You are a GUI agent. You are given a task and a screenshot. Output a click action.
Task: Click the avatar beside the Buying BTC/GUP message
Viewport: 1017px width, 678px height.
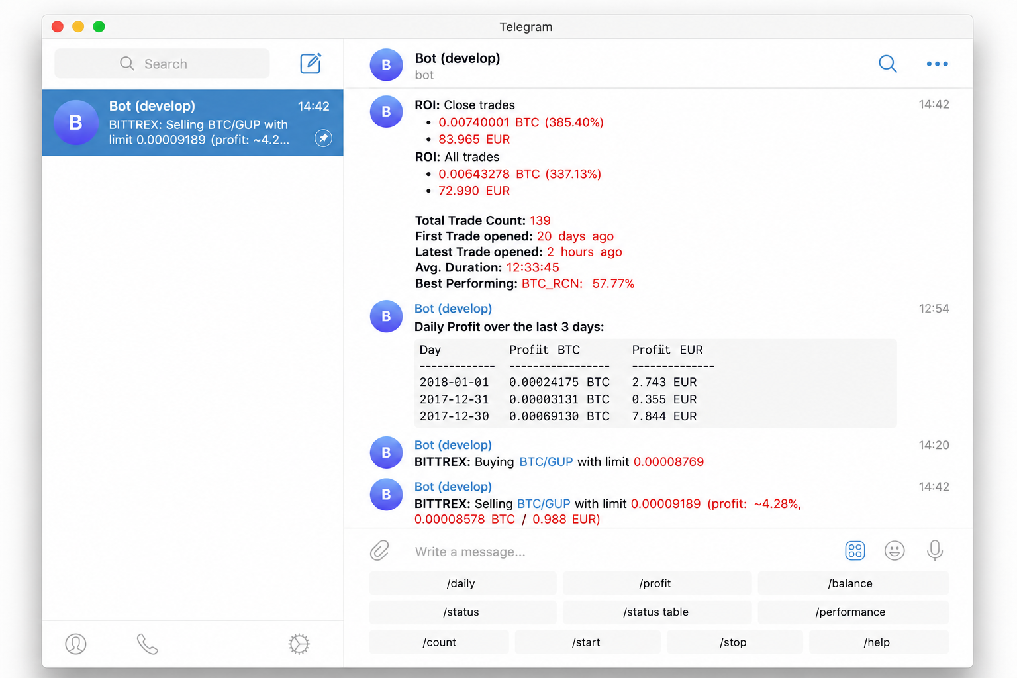coord(386,452)
